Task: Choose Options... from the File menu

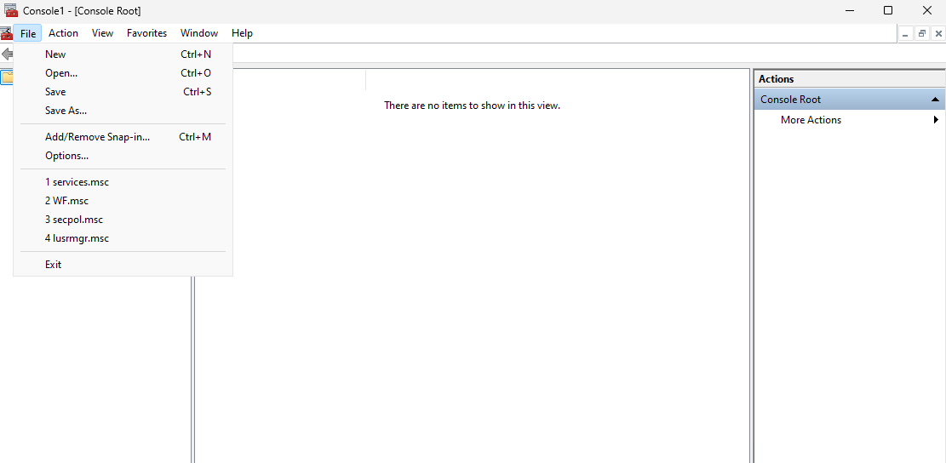Action: click(x=66, y=156)
